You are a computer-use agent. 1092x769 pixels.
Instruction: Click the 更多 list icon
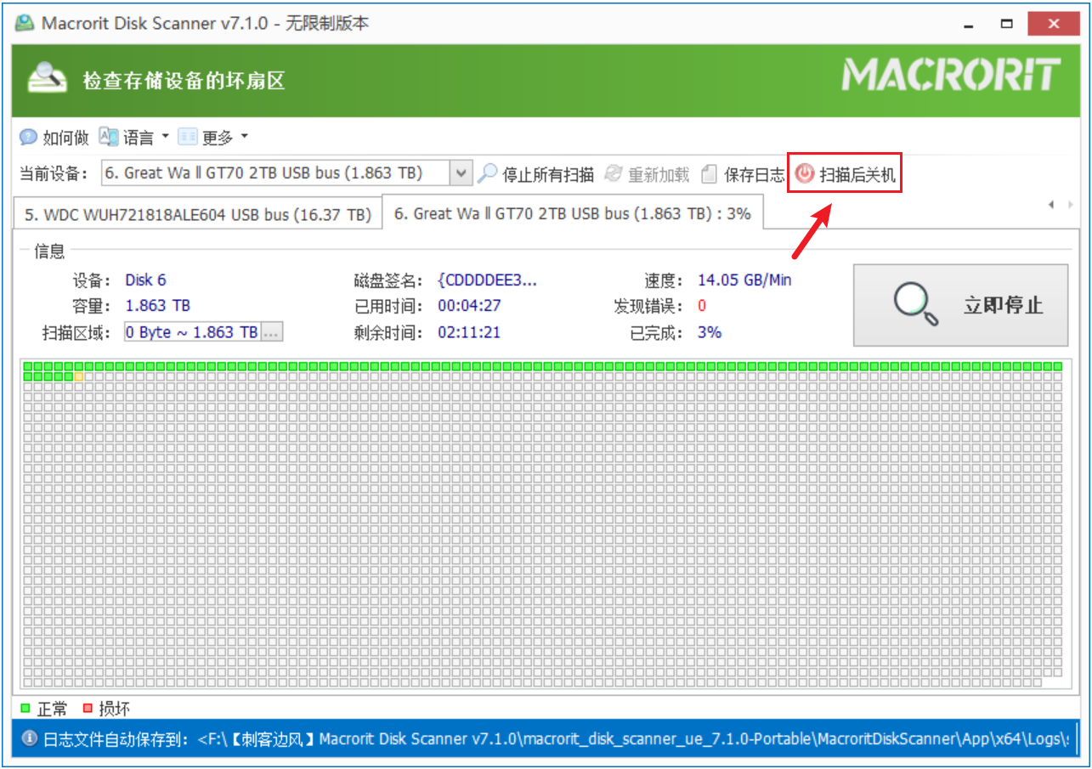click(188, 137)
